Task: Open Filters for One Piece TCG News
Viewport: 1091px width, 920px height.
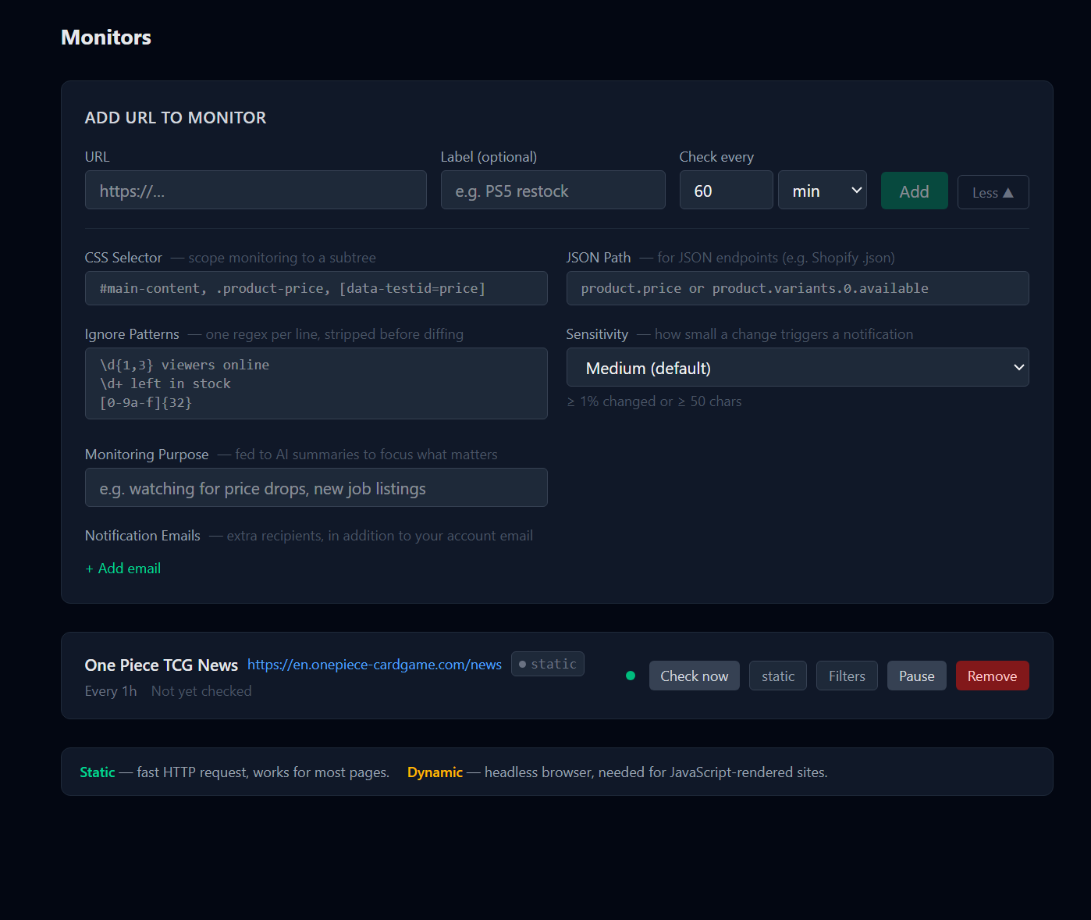Action: click(847, 676)
